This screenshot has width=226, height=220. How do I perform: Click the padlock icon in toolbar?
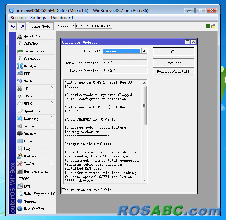click(x=213, y=26)
